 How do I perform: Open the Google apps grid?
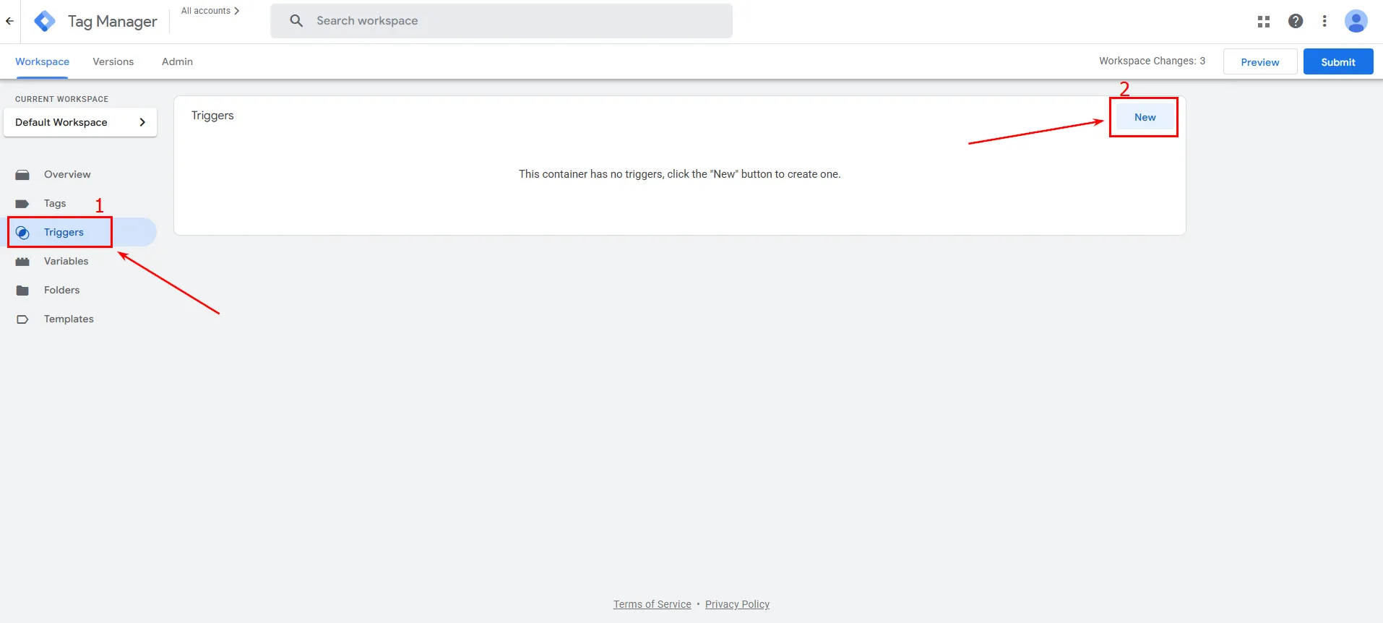tap(1263, 22)
